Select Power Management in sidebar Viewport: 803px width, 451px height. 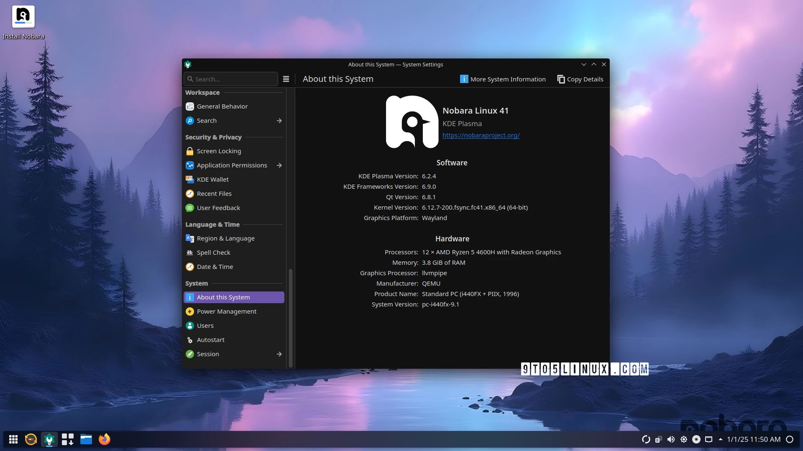coord(226,312)
